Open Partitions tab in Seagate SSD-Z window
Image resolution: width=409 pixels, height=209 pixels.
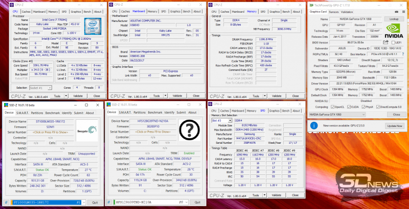[x=37, y=113]
